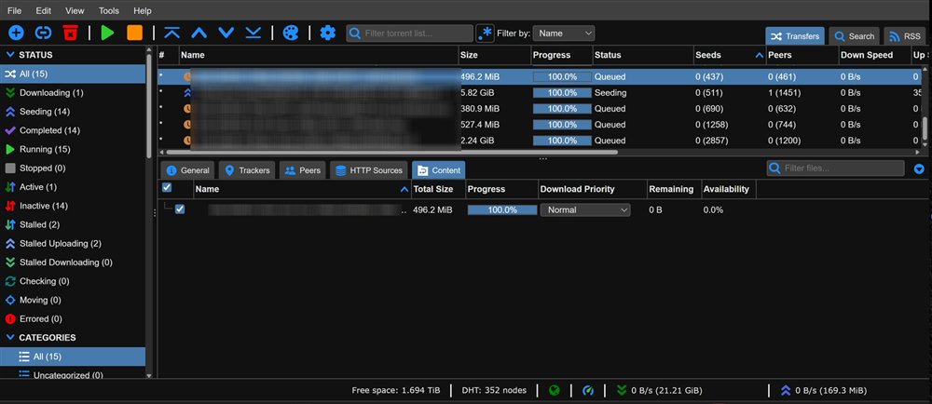This screenshot has width=932, height=404.
Task: Toggle alternative speed limits speedometer icon
Action: tap(588, 390)
